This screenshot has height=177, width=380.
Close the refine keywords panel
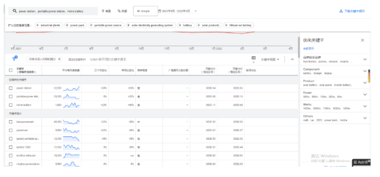[x=362, y=40]
